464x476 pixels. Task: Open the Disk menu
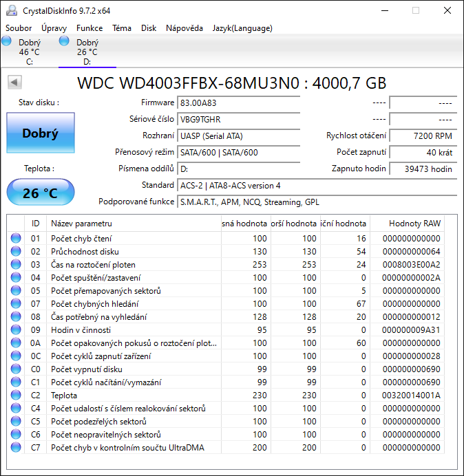pos(149,28)
